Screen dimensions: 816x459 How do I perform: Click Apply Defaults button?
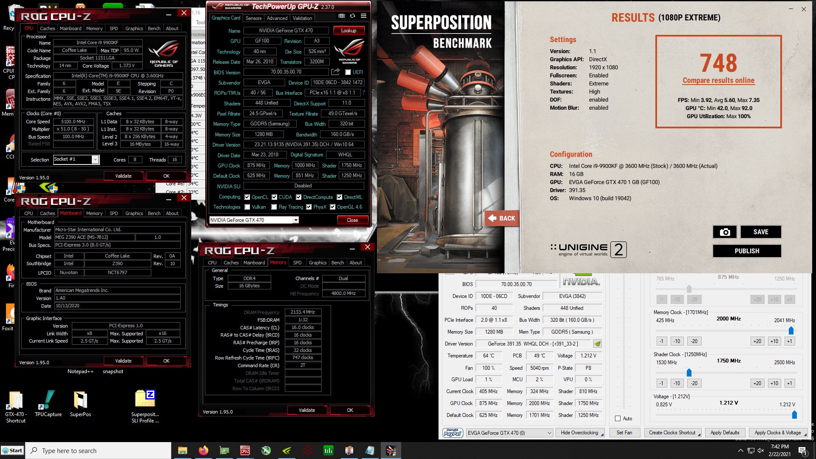click(725, 433)
